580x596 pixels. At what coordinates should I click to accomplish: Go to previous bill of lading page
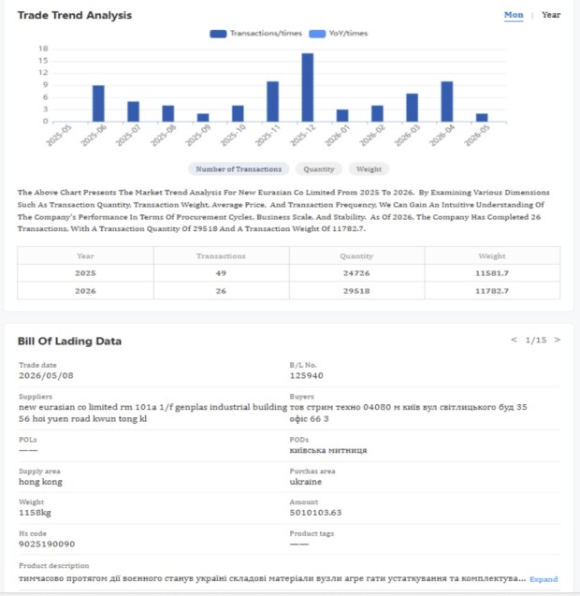[x=514, y=340]
